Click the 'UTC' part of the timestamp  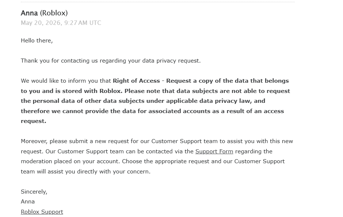(x=95, y=23)
